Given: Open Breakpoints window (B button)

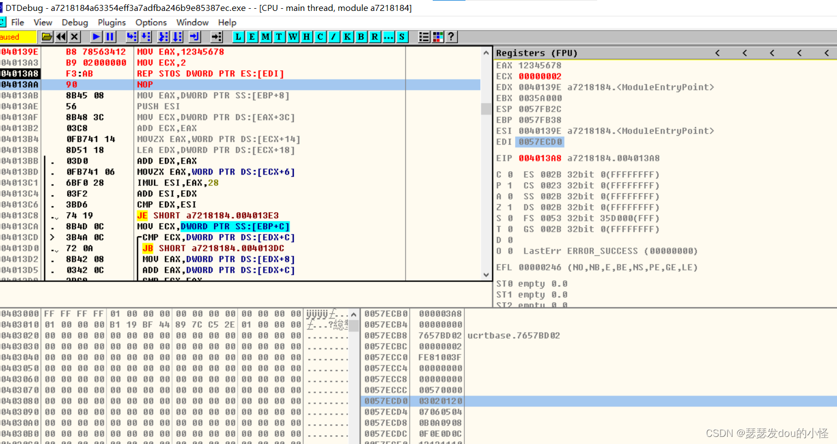Looking at the screenshot, I should tap(361, 37).
